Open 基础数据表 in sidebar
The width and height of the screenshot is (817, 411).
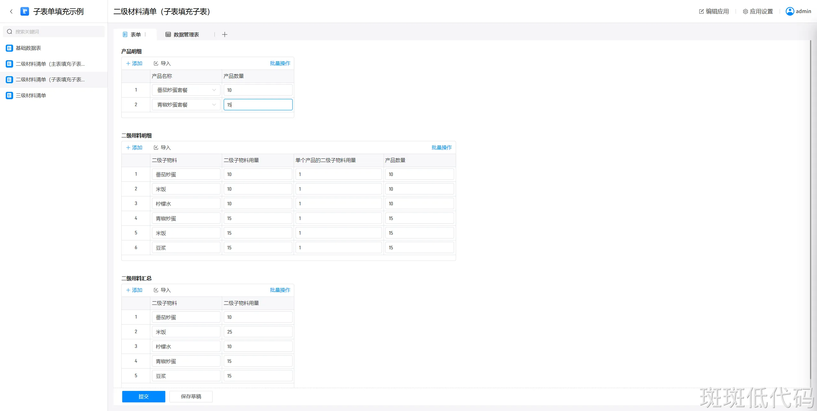point(28,48)
